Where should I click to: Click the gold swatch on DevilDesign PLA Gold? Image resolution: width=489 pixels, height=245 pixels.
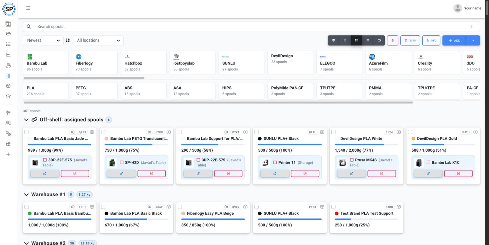pos(413,139)
